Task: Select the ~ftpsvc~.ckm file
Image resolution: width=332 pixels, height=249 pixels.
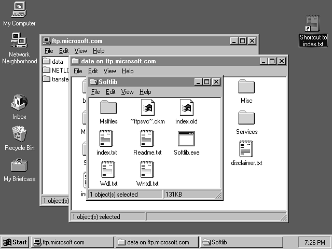Action: pos(147,108)
